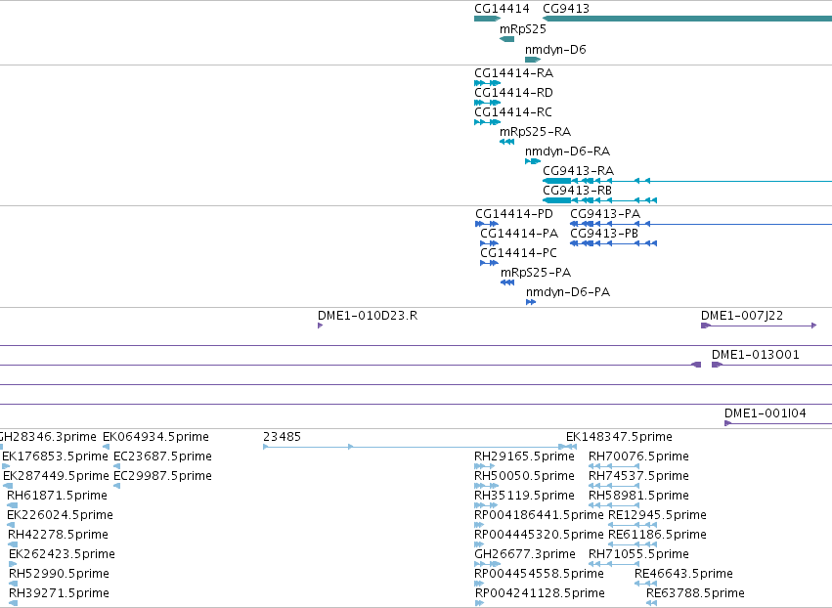Select protein CG9413-PB
The width and height of the screenshot is (832, 608).
(604, 234)
